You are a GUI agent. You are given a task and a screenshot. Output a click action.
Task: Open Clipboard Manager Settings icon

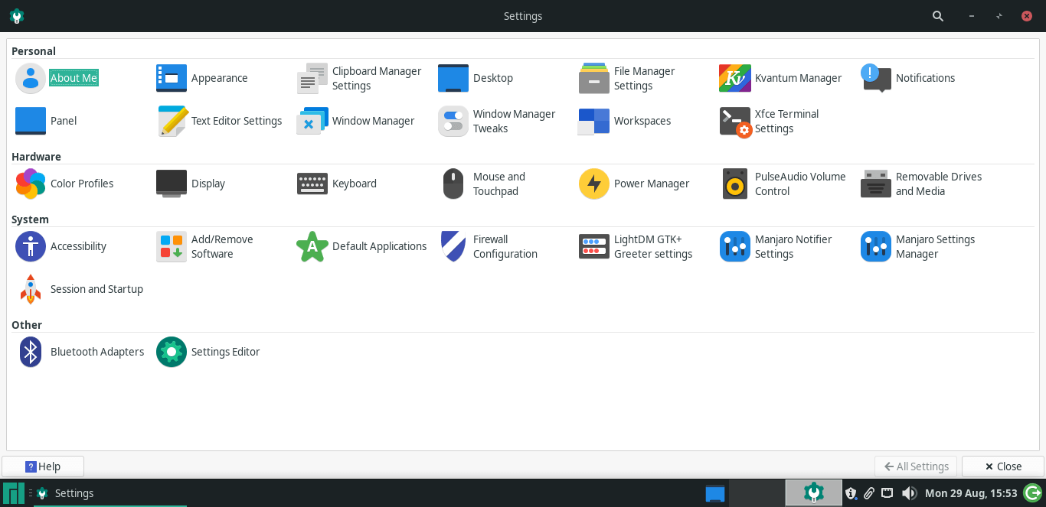pyautogui.click(x=312, y=78)
